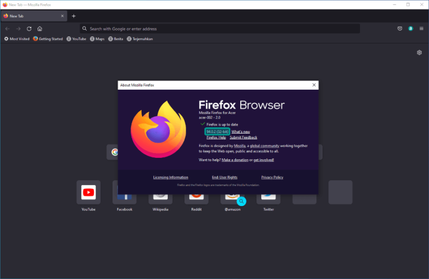Open the Firefox Help link
This screenshot has width=429, height=279.
tap(216, 137)
